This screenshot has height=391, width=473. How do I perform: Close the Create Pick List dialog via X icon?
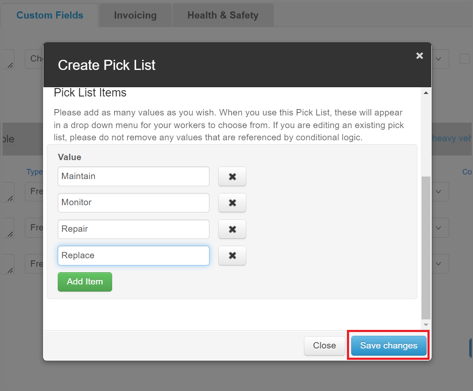(x=419, y=55)
